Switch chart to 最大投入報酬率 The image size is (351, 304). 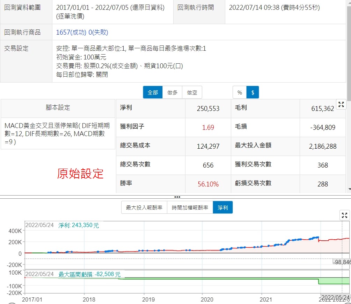tap(144, 207)
